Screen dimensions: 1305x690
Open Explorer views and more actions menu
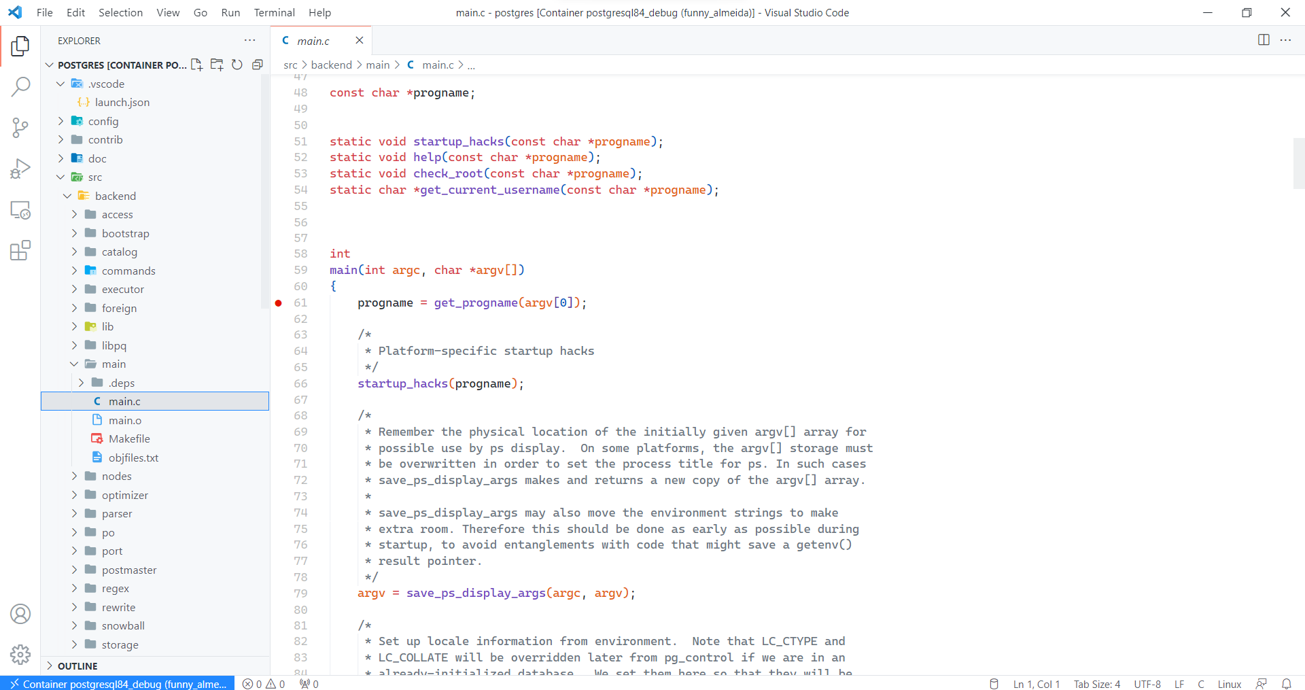[250, 41]
